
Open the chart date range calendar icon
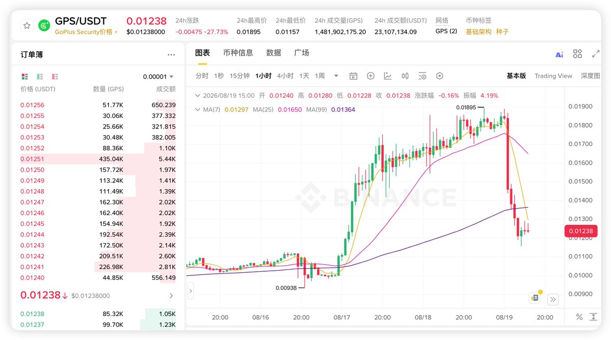tap(353, 76)
